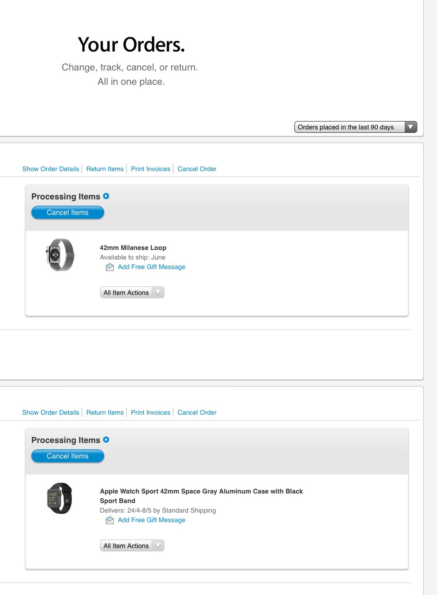
Task: Cancel Order link for the second order
Action: (197, 412)
